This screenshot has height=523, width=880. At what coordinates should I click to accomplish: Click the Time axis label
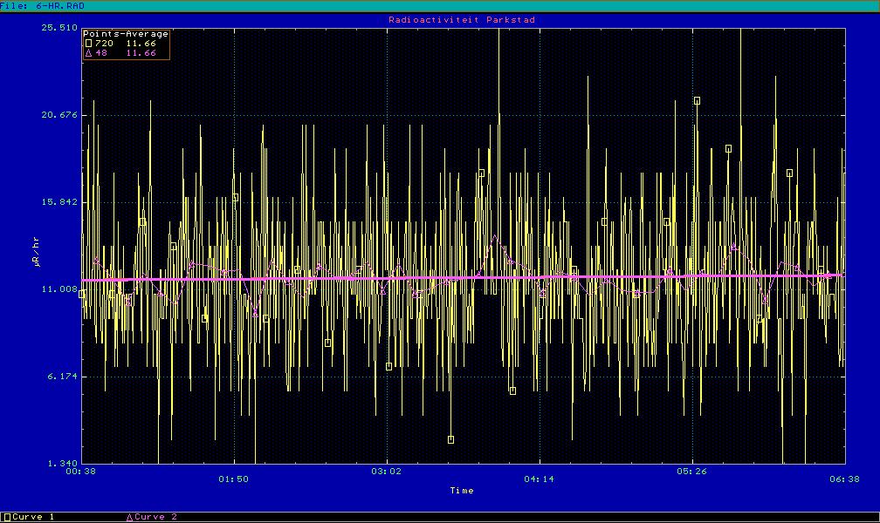[462, 491]
